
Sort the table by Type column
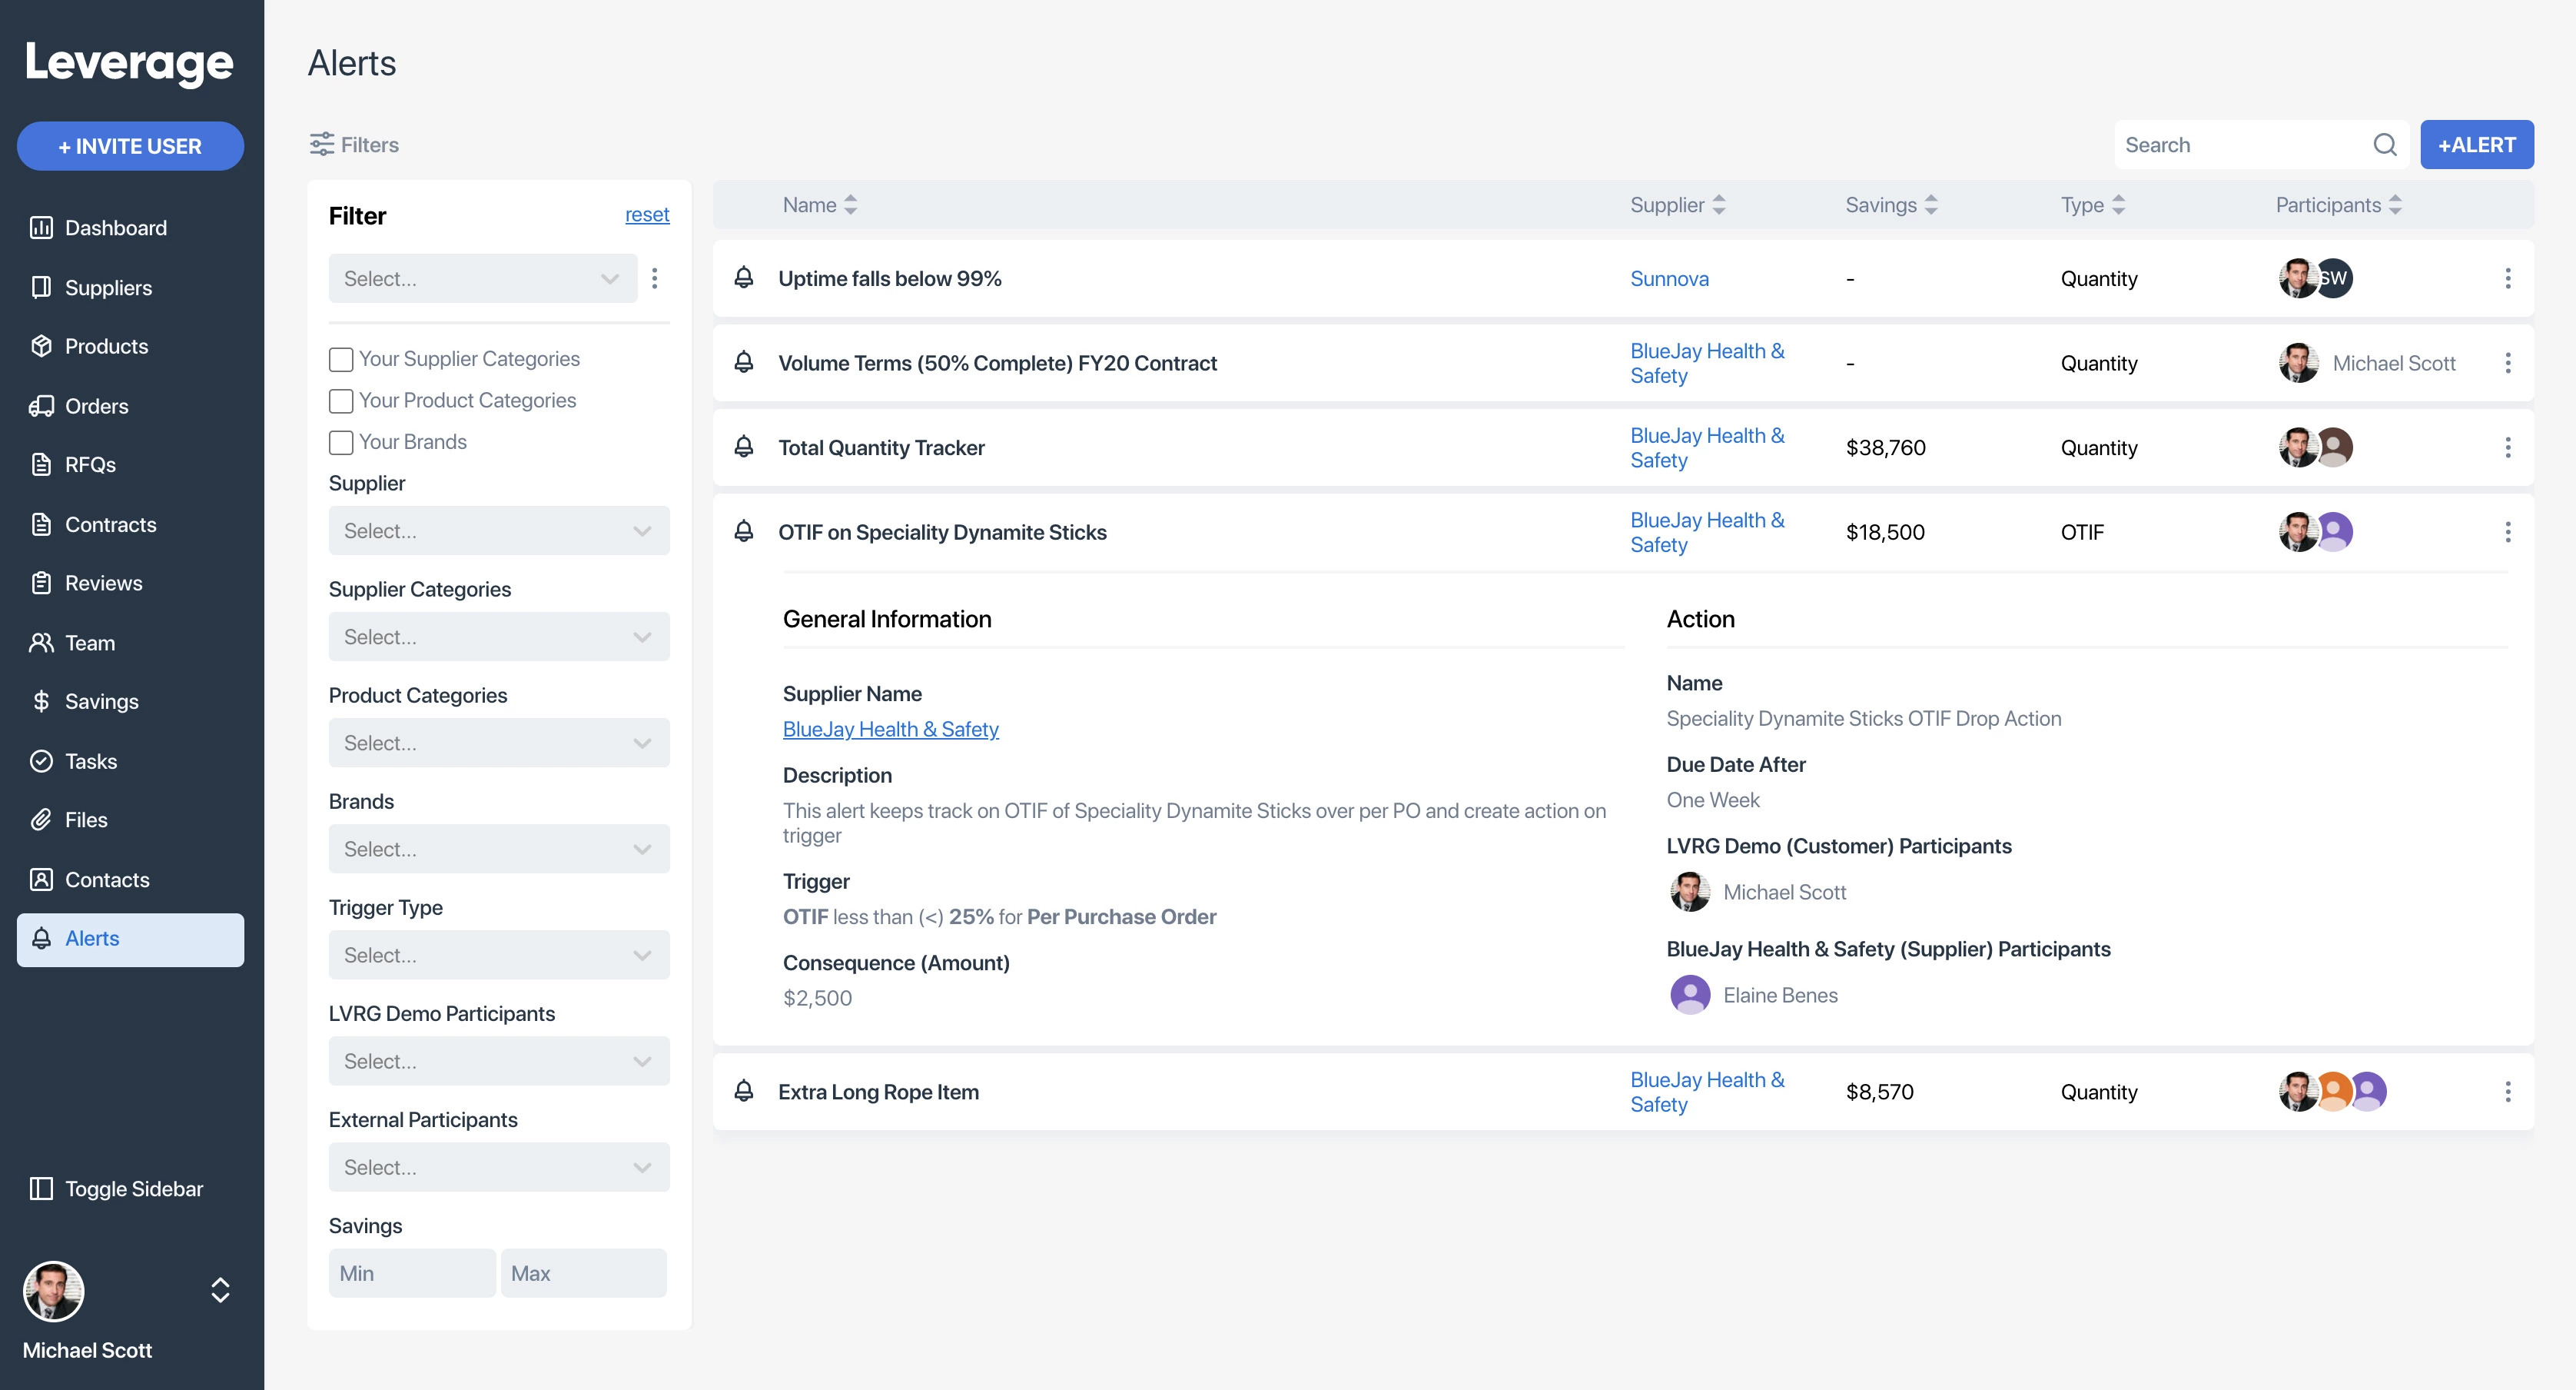2093,205
